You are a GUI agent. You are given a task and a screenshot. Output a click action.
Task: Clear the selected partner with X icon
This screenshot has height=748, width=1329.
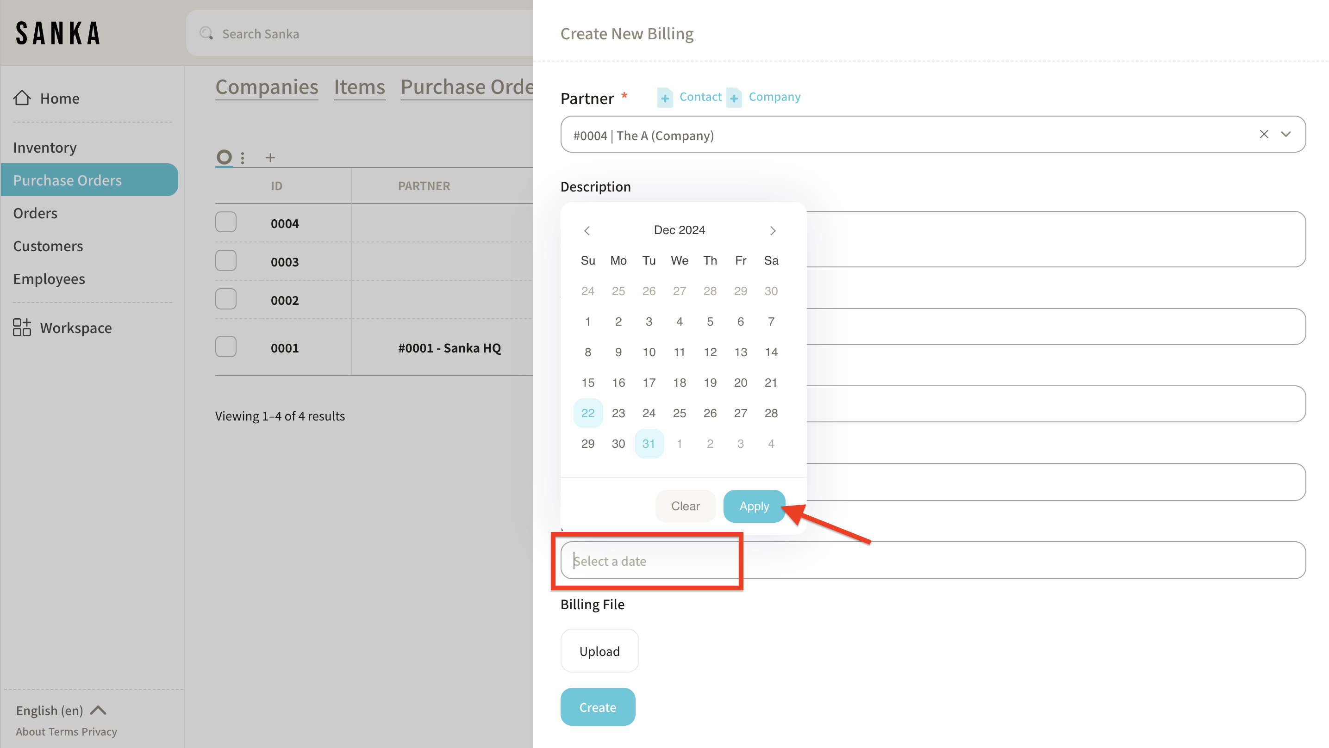pos(1263,134)
